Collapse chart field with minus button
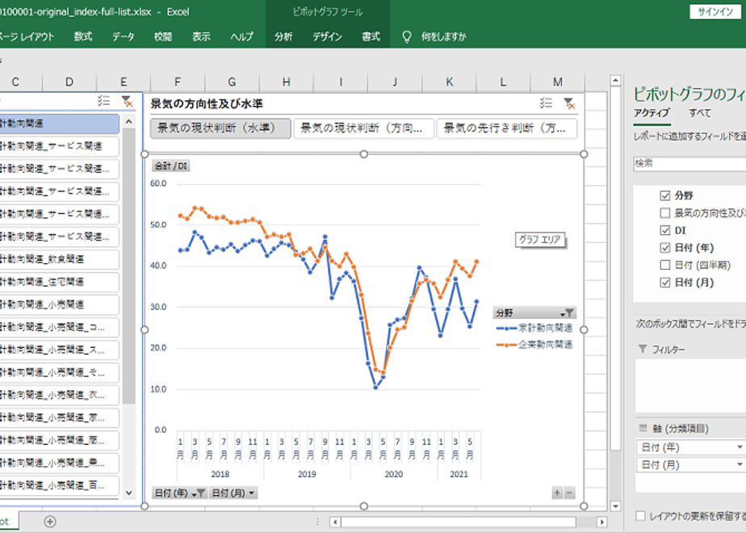 (x=569, y=493)
